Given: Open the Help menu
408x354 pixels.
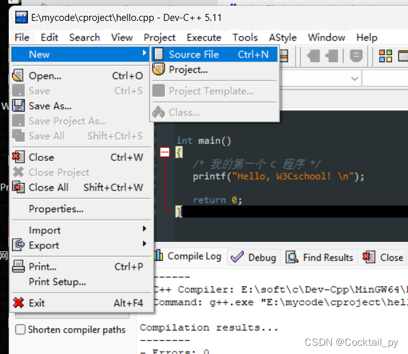Looking at the screenshot, I should 367,37.
